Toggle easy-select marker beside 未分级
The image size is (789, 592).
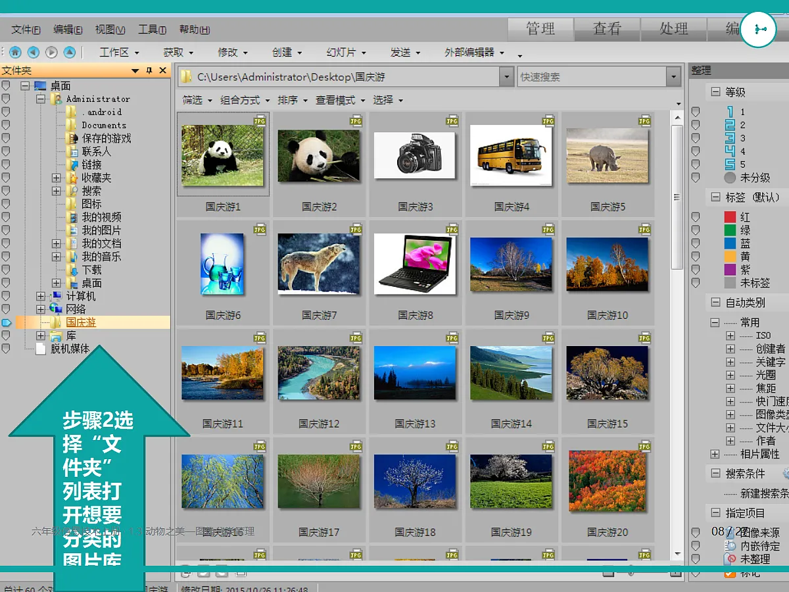click(696, 178)
